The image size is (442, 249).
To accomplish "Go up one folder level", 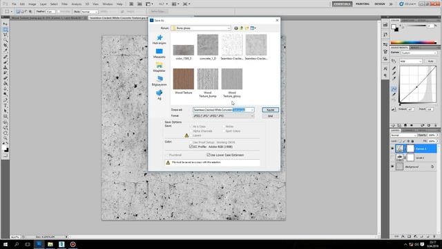I will pos(241,28).
